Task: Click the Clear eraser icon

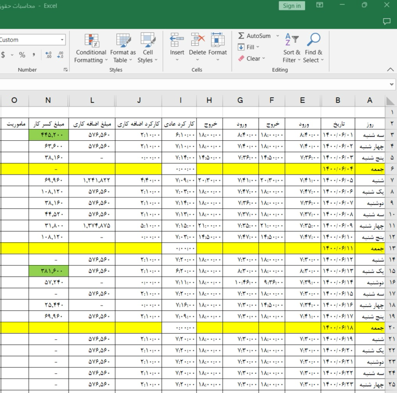Action: (241, 59)
